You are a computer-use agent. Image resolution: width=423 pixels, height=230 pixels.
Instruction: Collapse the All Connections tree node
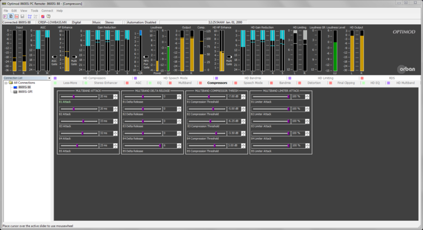(5, 83)
